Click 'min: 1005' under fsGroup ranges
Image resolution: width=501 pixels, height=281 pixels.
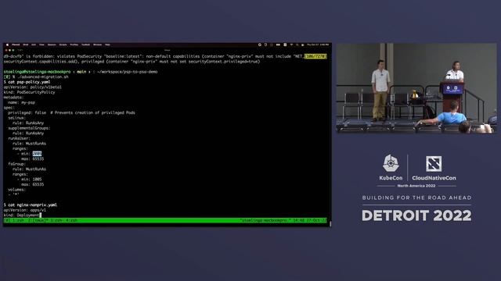click(31, 180)
